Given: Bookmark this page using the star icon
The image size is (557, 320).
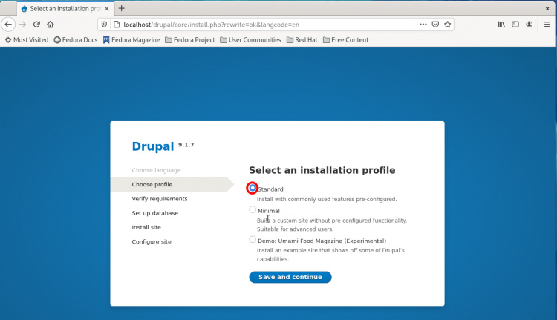Looking at the screenshot, I should pyautogui.click(x=448, y=24).
